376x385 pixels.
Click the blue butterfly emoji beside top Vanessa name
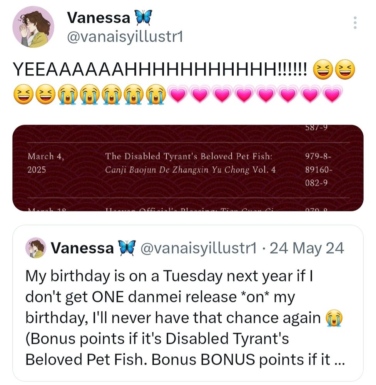[x=144, y=18]
